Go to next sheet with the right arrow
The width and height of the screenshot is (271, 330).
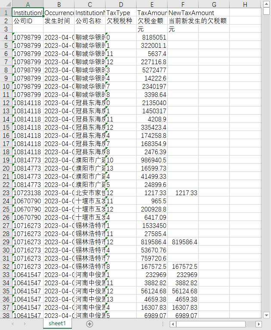(x=25, y=324)
